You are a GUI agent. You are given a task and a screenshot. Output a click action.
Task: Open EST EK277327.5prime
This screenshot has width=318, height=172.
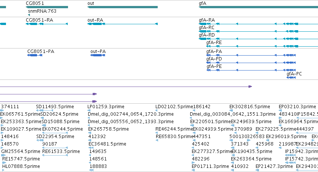[x=212, y=151]
